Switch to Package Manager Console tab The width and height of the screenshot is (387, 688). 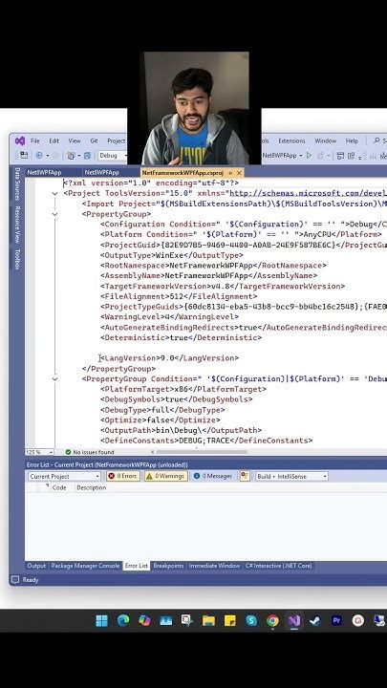[85, 566]
